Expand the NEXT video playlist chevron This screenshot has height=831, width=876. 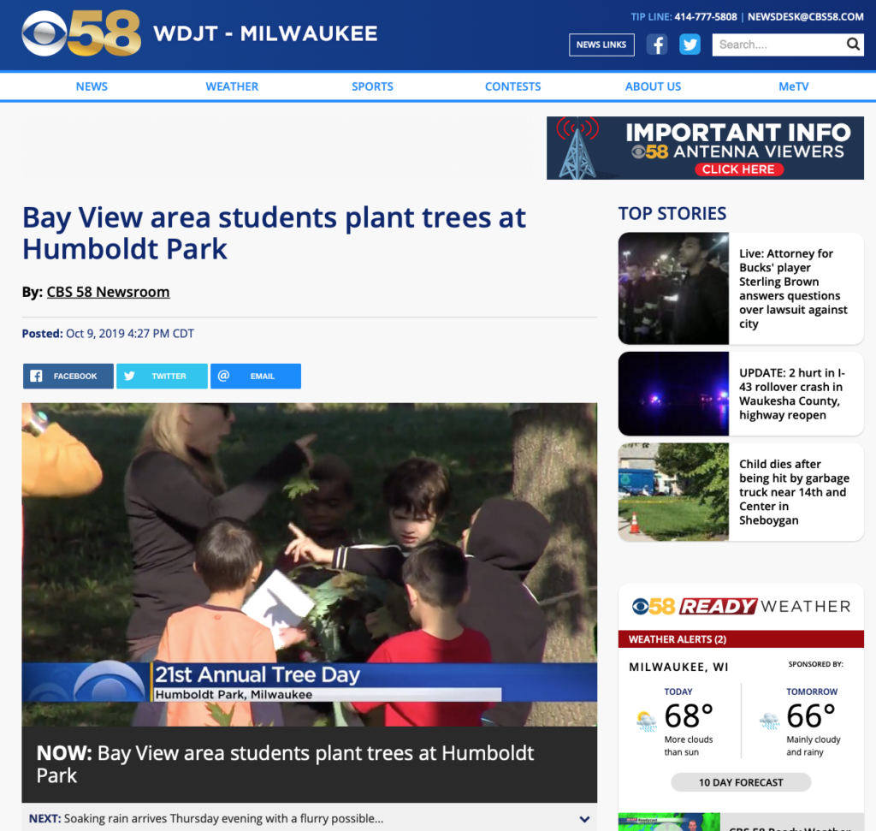coord(584,819)
